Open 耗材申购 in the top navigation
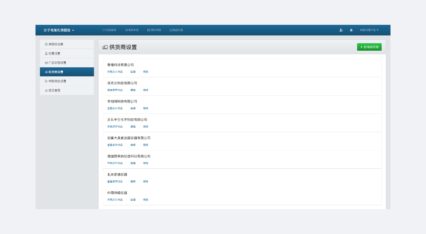 tap(132, 30)
